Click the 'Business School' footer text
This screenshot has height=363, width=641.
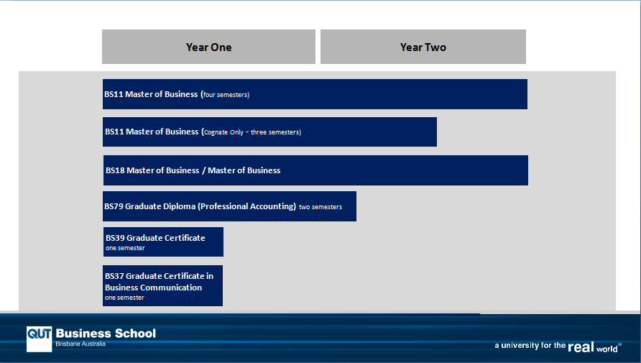tap(106, 334)
